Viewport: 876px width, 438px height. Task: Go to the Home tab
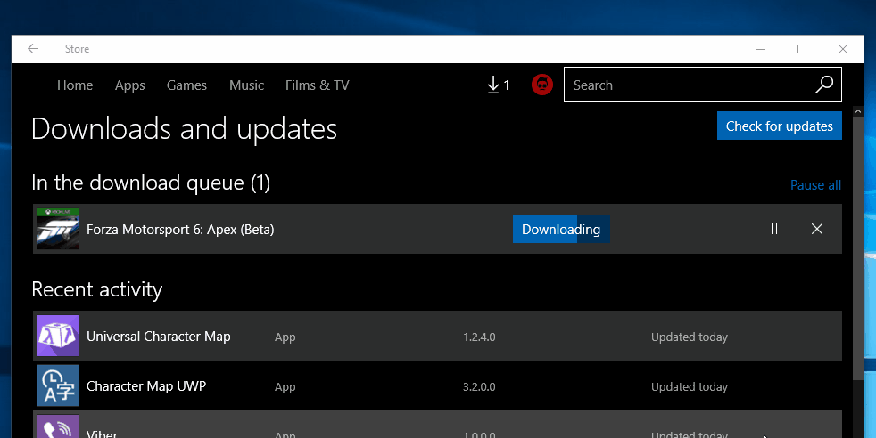pos(75,85)
